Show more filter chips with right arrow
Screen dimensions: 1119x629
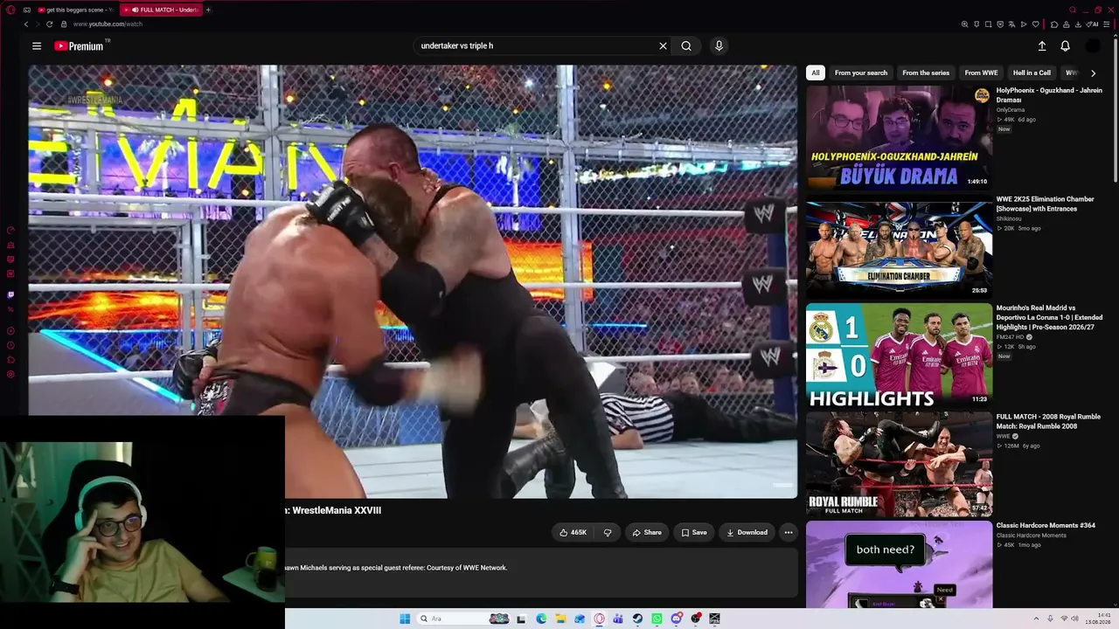pos(1093,73)
